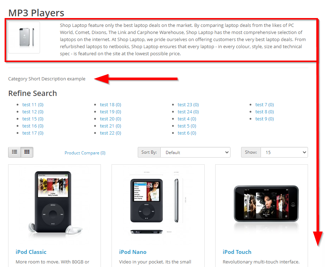Viewport: 325px width, 267px height.
Task: Open the Sort By dropdown
Action: coord(195,152)
